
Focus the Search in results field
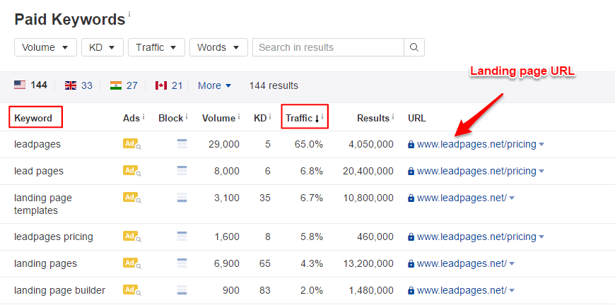tap(328, 47)
